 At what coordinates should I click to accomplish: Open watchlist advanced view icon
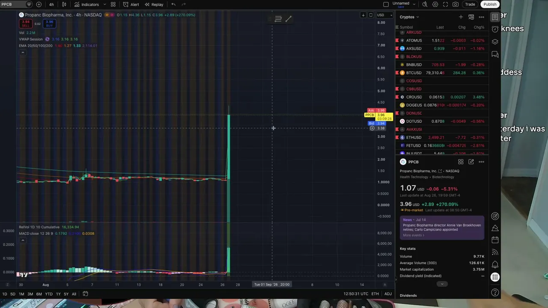click(x=471, y=17)
